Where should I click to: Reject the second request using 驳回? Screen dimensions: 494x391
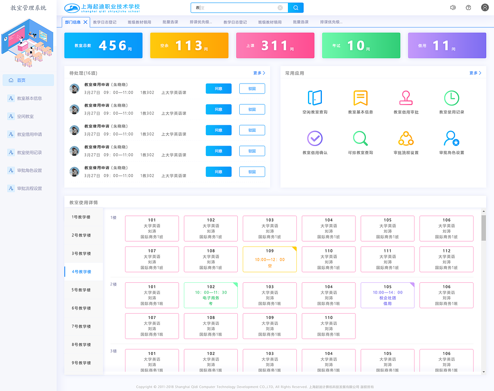pos(252,109)
